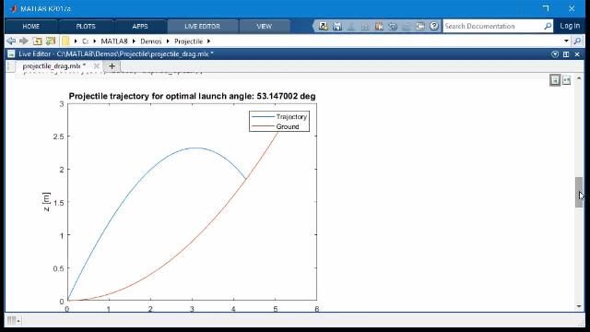Screen dimensions: 590x332
Task: Click the Ground legend entry
Action: (277, 127)
